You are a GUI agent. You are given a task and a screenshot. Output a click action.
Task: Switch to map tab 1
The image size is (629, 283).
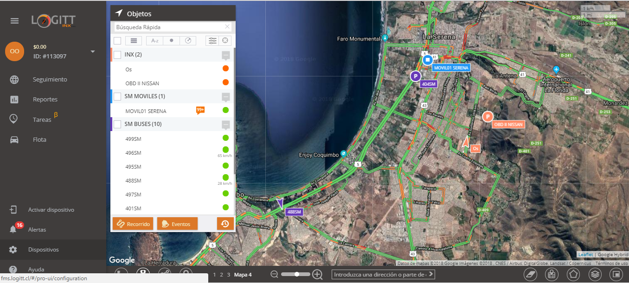[x=214, y=275]
